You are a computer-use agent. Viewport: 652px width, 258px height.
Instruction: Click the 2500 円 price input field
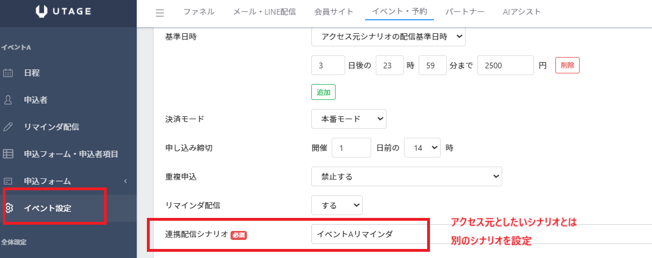[505, 65]
